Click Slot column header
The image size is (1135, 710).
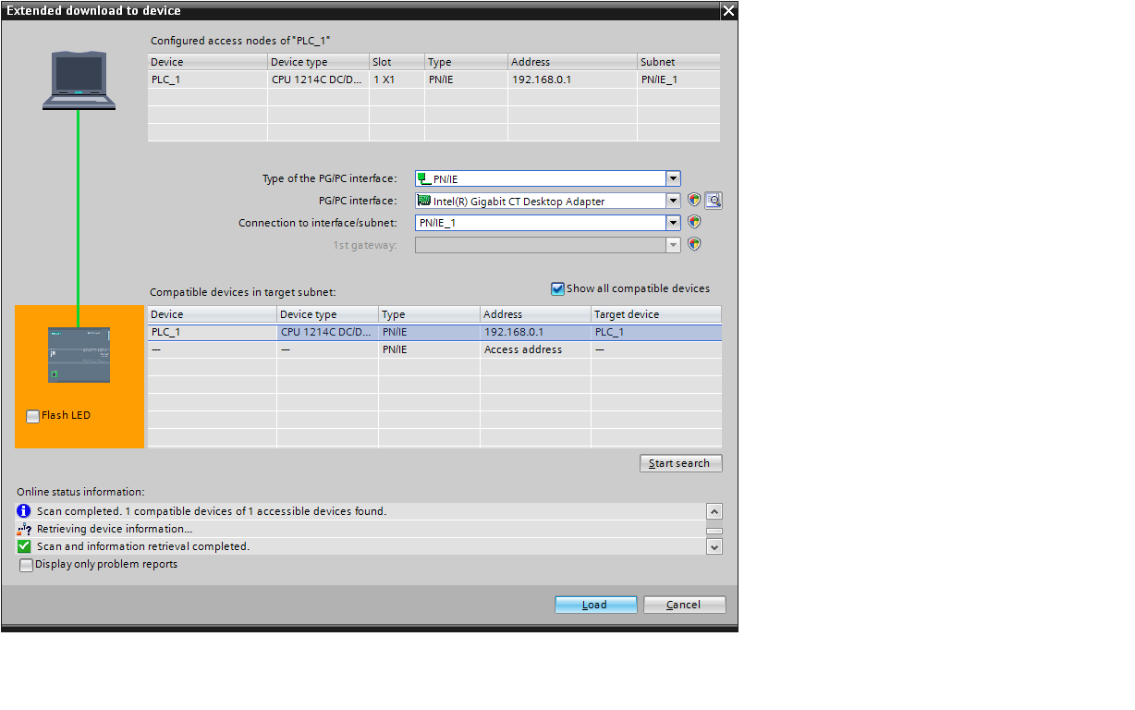pyautogui.click(x=397, y=62)
